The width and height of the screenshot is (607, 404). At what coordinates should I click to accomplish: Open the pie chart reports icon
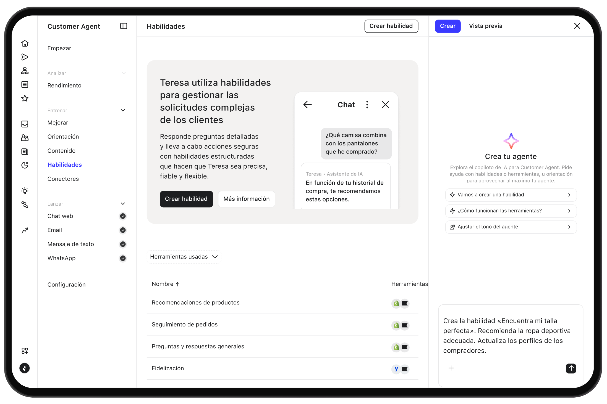[x=25, y=165]
